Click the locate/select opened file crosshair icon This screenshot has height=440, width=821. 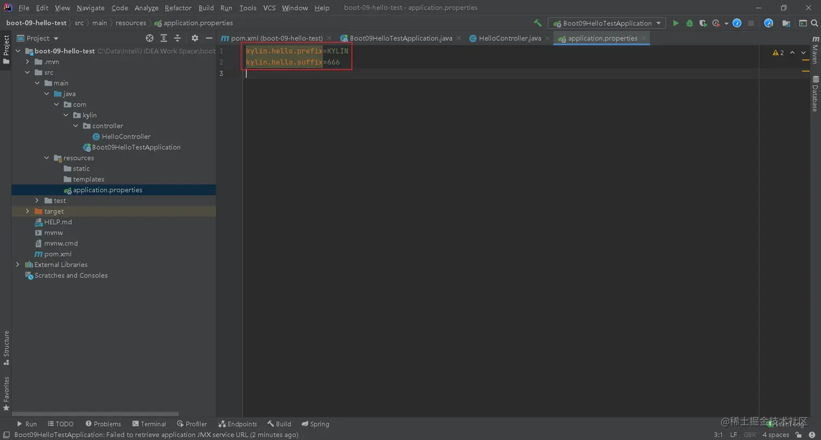(150, 38)
